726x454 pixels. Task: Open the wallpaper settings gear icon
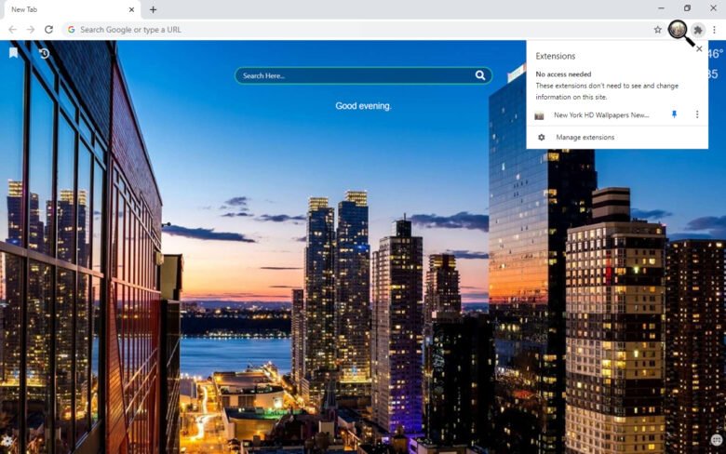click(x=7, y=441)
